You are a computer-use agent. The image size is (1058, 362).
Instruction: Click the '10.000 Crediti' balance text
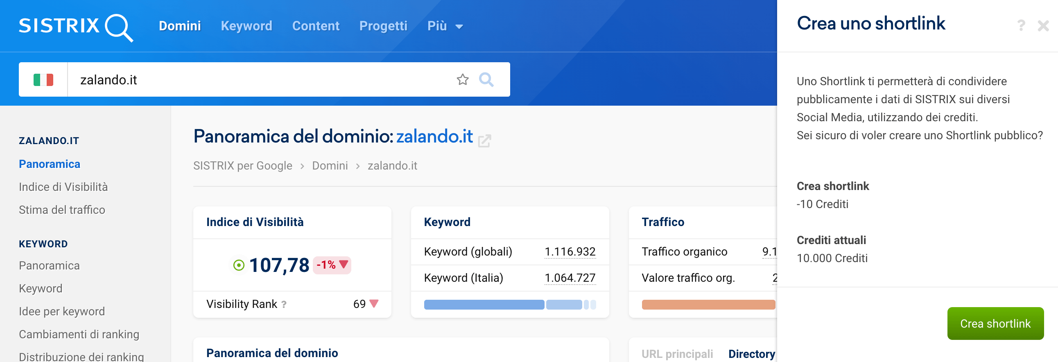click(832, 258)
